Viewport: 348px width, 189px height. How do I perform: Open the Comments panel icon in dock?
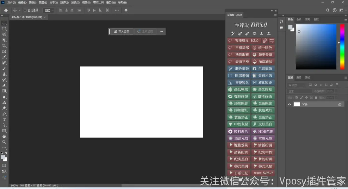coord(281,28)
